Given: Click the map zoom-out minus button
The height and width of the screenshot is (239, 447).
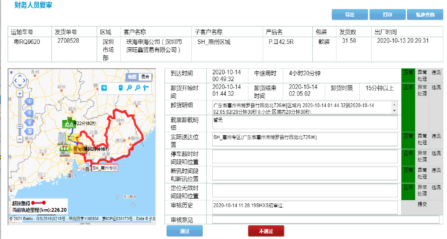Looking at the screenshot, I should 20,139.
